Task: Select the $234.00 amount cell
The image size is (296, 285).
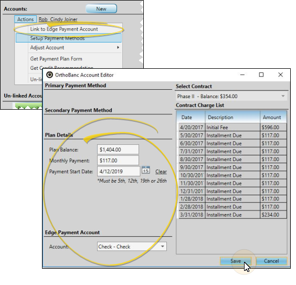Action: coord(273,215)
